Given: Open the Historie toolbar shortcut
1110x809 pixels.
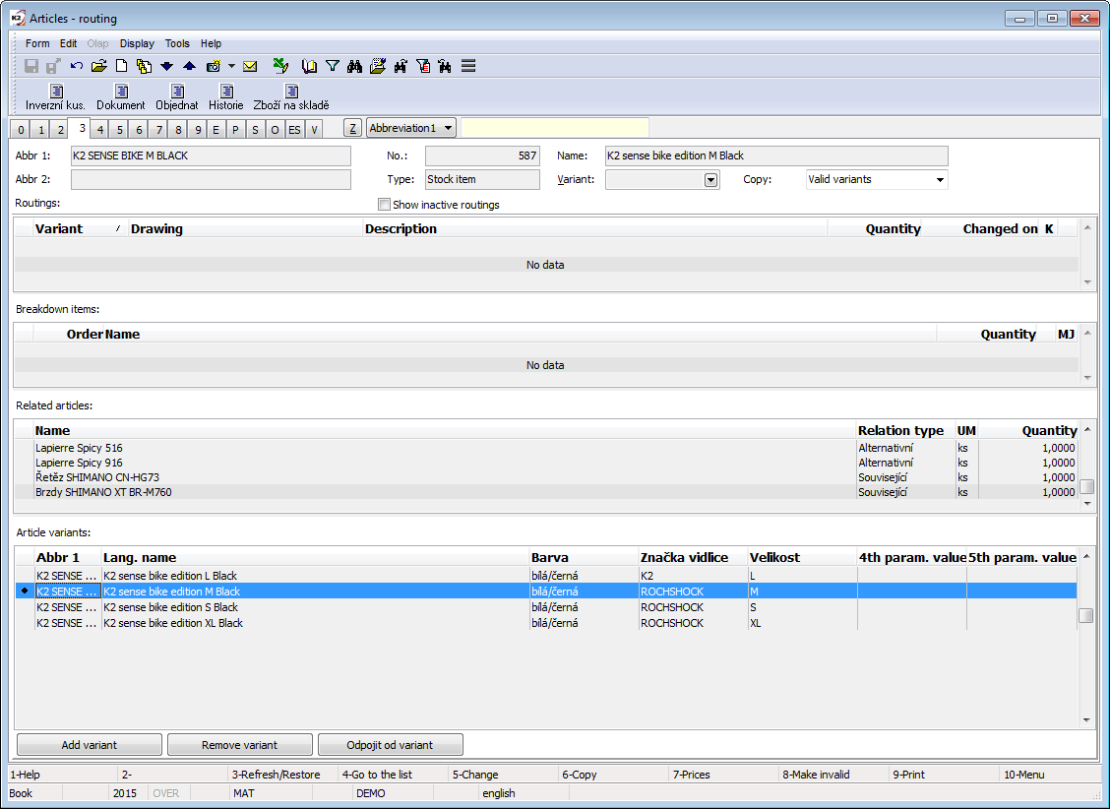Looking at the screenshot, I should click(225, 97).
